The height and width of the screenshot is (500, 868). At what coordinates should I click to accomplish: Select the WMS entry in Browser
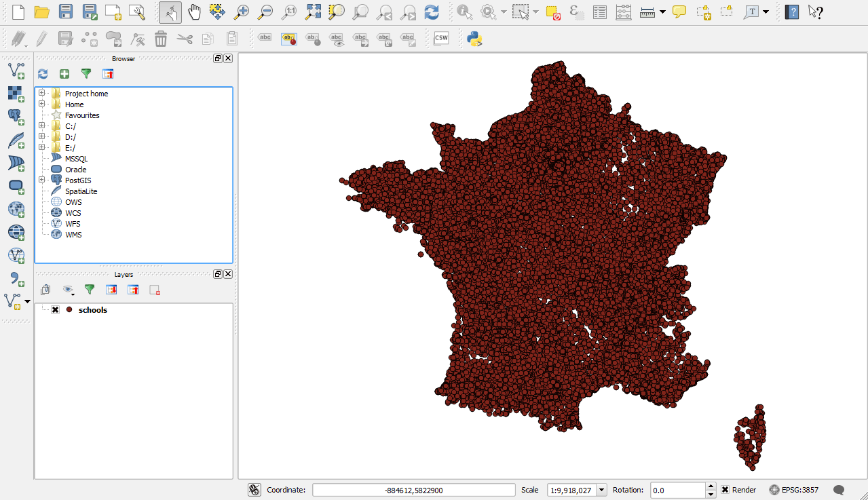(73, 235)
